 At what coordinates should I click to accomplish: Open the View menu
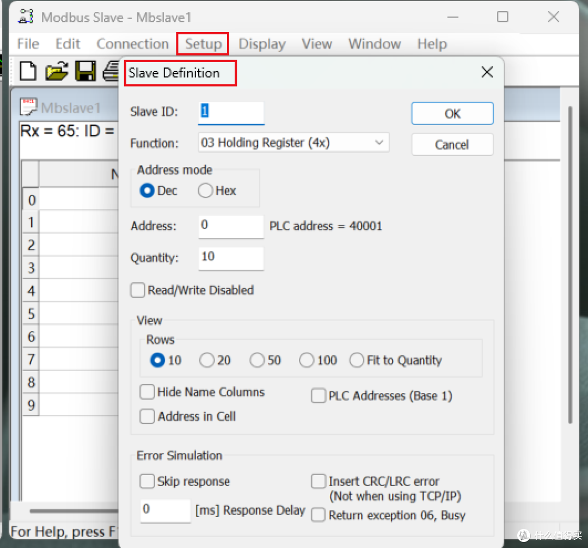317,44
